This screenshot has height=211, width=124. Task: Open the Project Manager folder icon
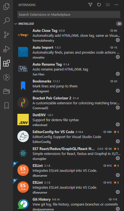click(x=7, y=91)
